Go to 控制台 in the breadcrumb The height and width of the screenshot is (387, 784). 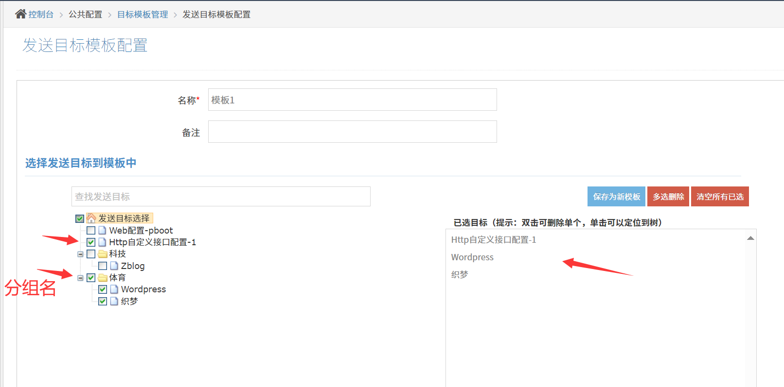(41, 15)
